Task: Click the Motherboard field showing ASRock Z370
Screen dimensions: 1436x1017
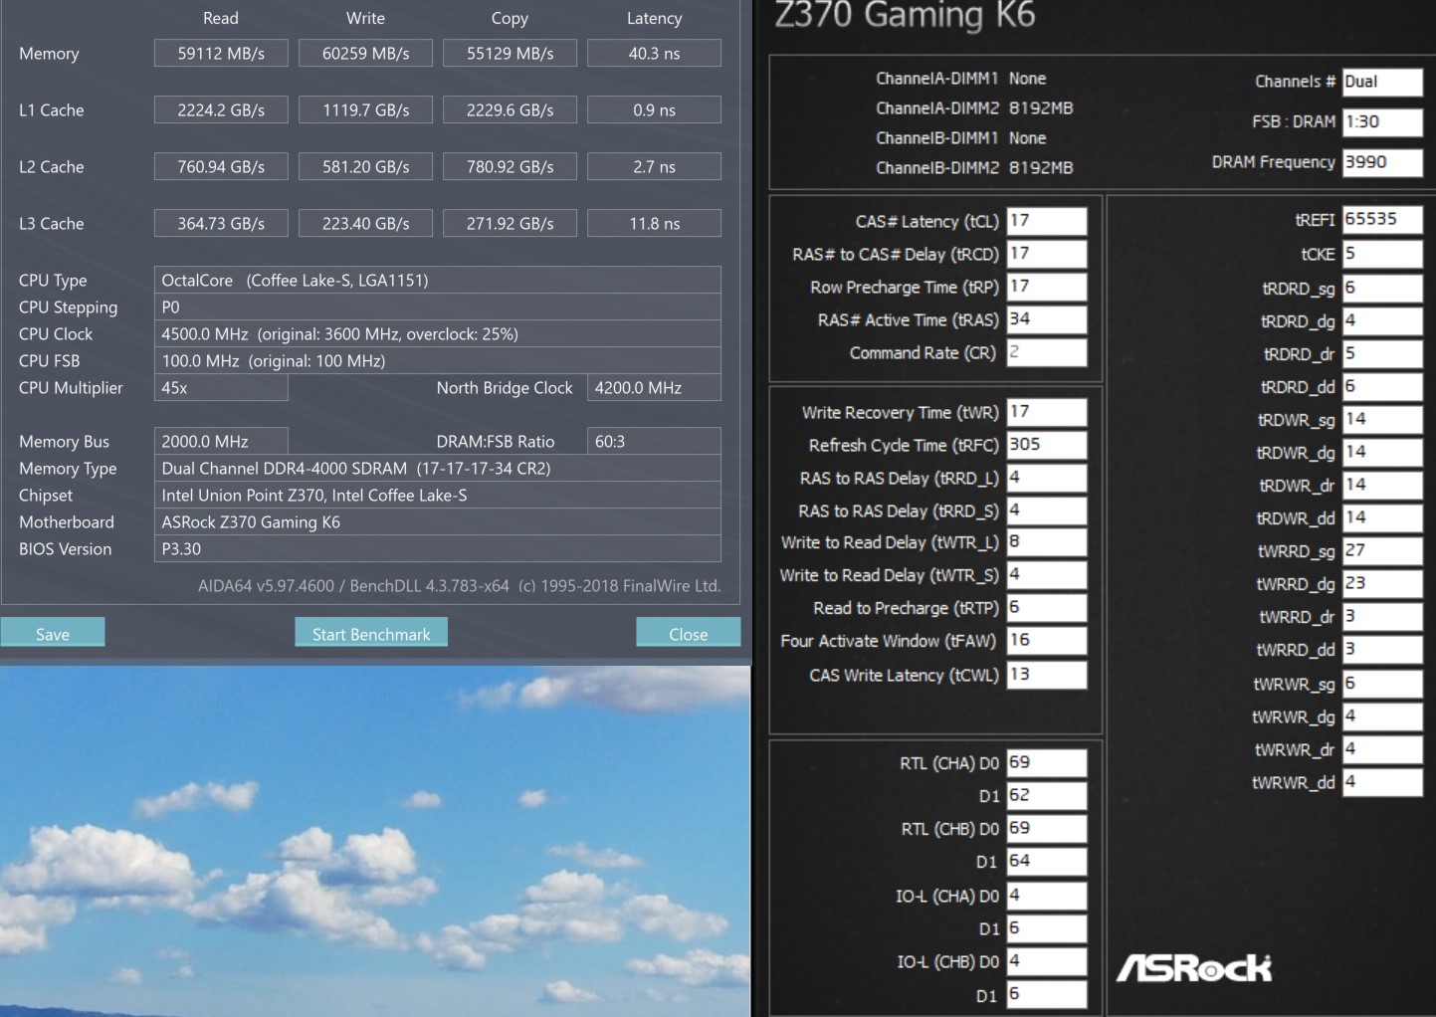Action: click(x=438, y=521)
